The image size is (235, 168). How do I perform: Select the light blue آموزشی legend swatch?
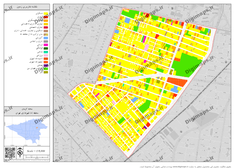46,38
